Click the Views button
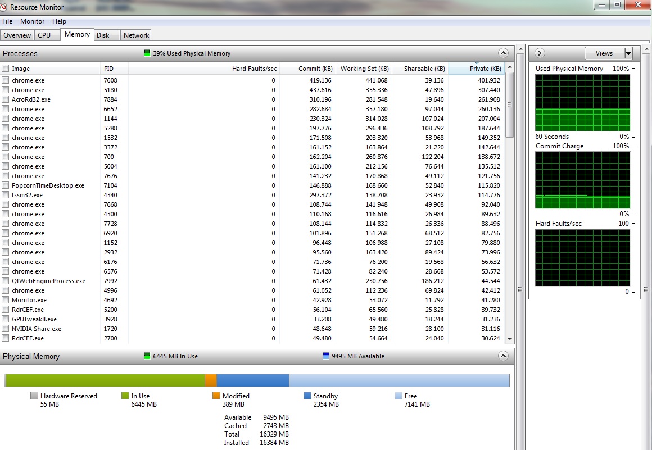 point(604,53)
